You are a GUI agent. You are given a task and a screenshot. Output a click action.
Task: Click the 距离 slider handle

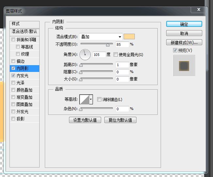(81, 65)
